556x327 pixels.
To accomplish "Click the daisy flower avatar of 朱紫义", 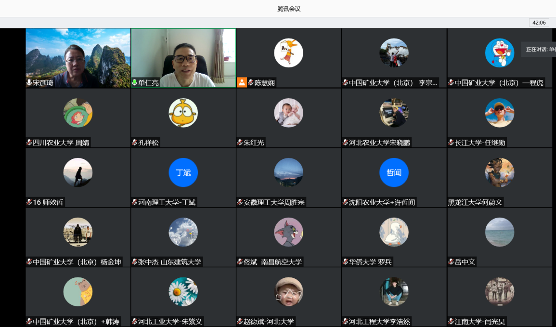I will [183, 292].
